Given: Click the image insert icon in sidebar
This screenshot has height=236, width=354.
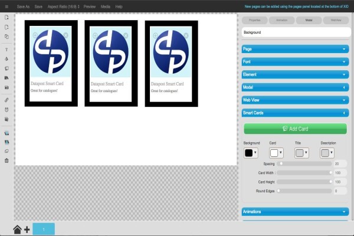Looking at the screenshot, I should coord(6,87).
